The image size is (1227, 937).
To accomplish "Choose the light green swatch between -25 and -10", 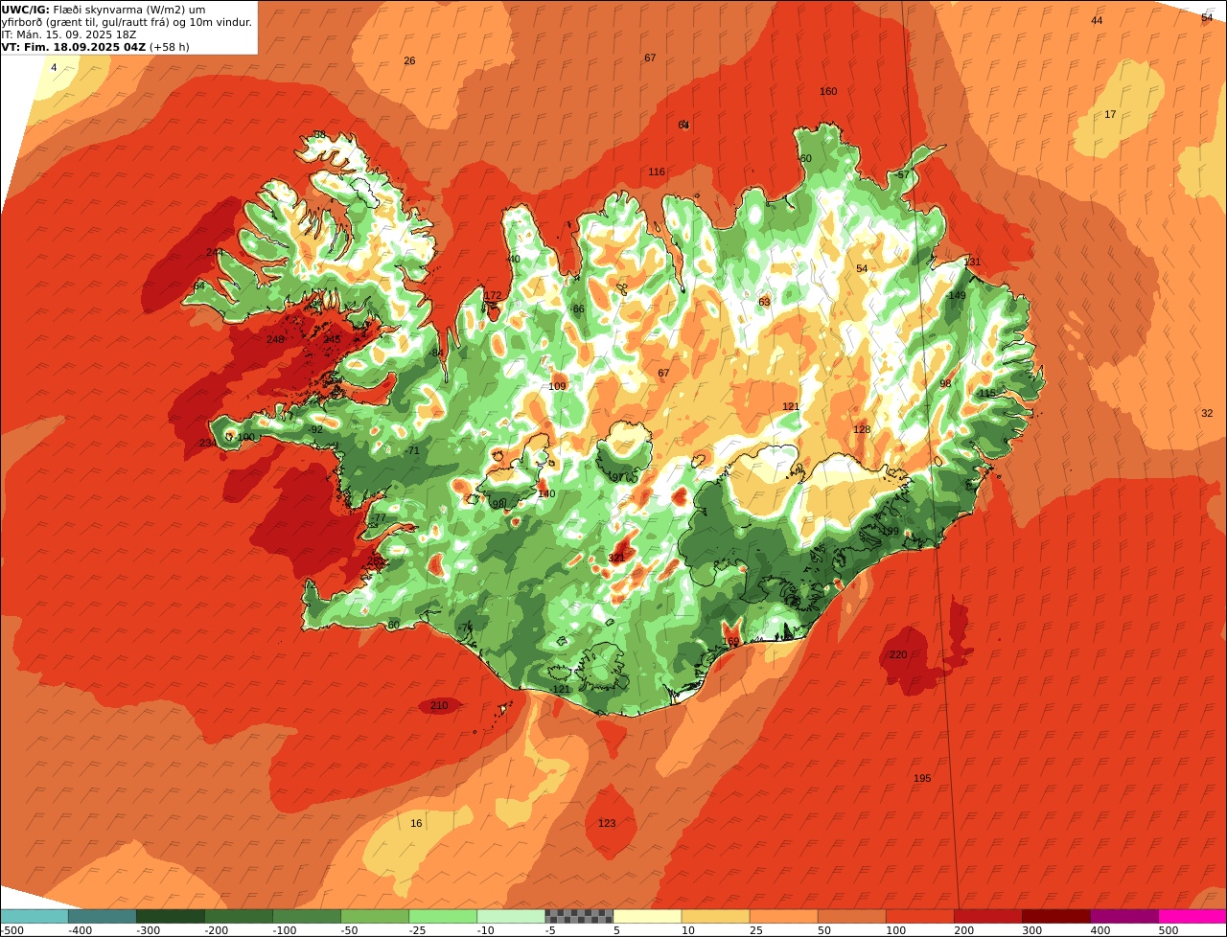I will (443, 916).
